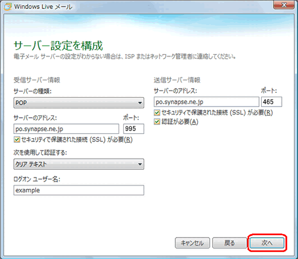Click the Windows Live Mail title bar icon
Viewport: 298px width, 259px height.
(8, 7)
